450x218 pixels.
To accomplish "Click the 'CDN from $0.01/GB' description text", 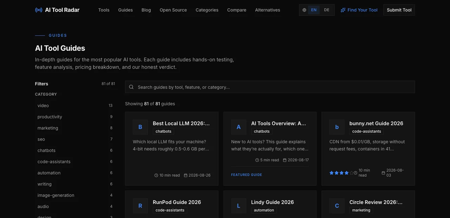I will click(x=367, y=145).
